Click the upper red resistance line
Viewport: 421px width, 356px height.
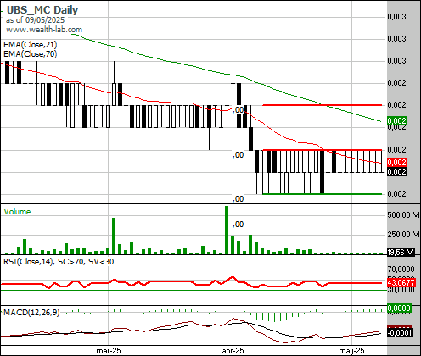[323, 105]
